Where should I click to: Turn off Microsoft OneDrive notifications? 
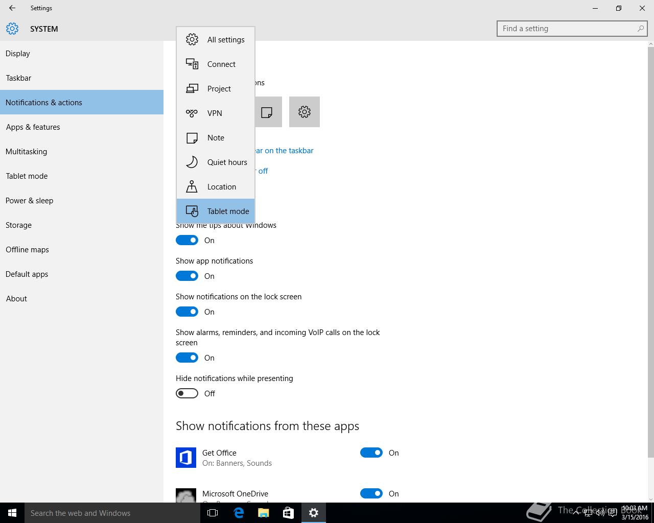371,493
